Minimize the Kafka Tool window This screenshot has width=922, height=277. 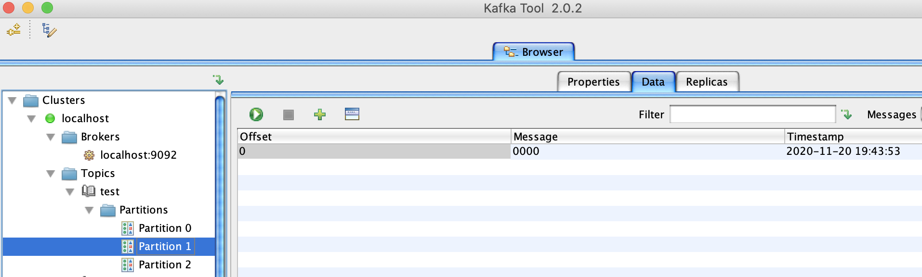click(28, 8)
